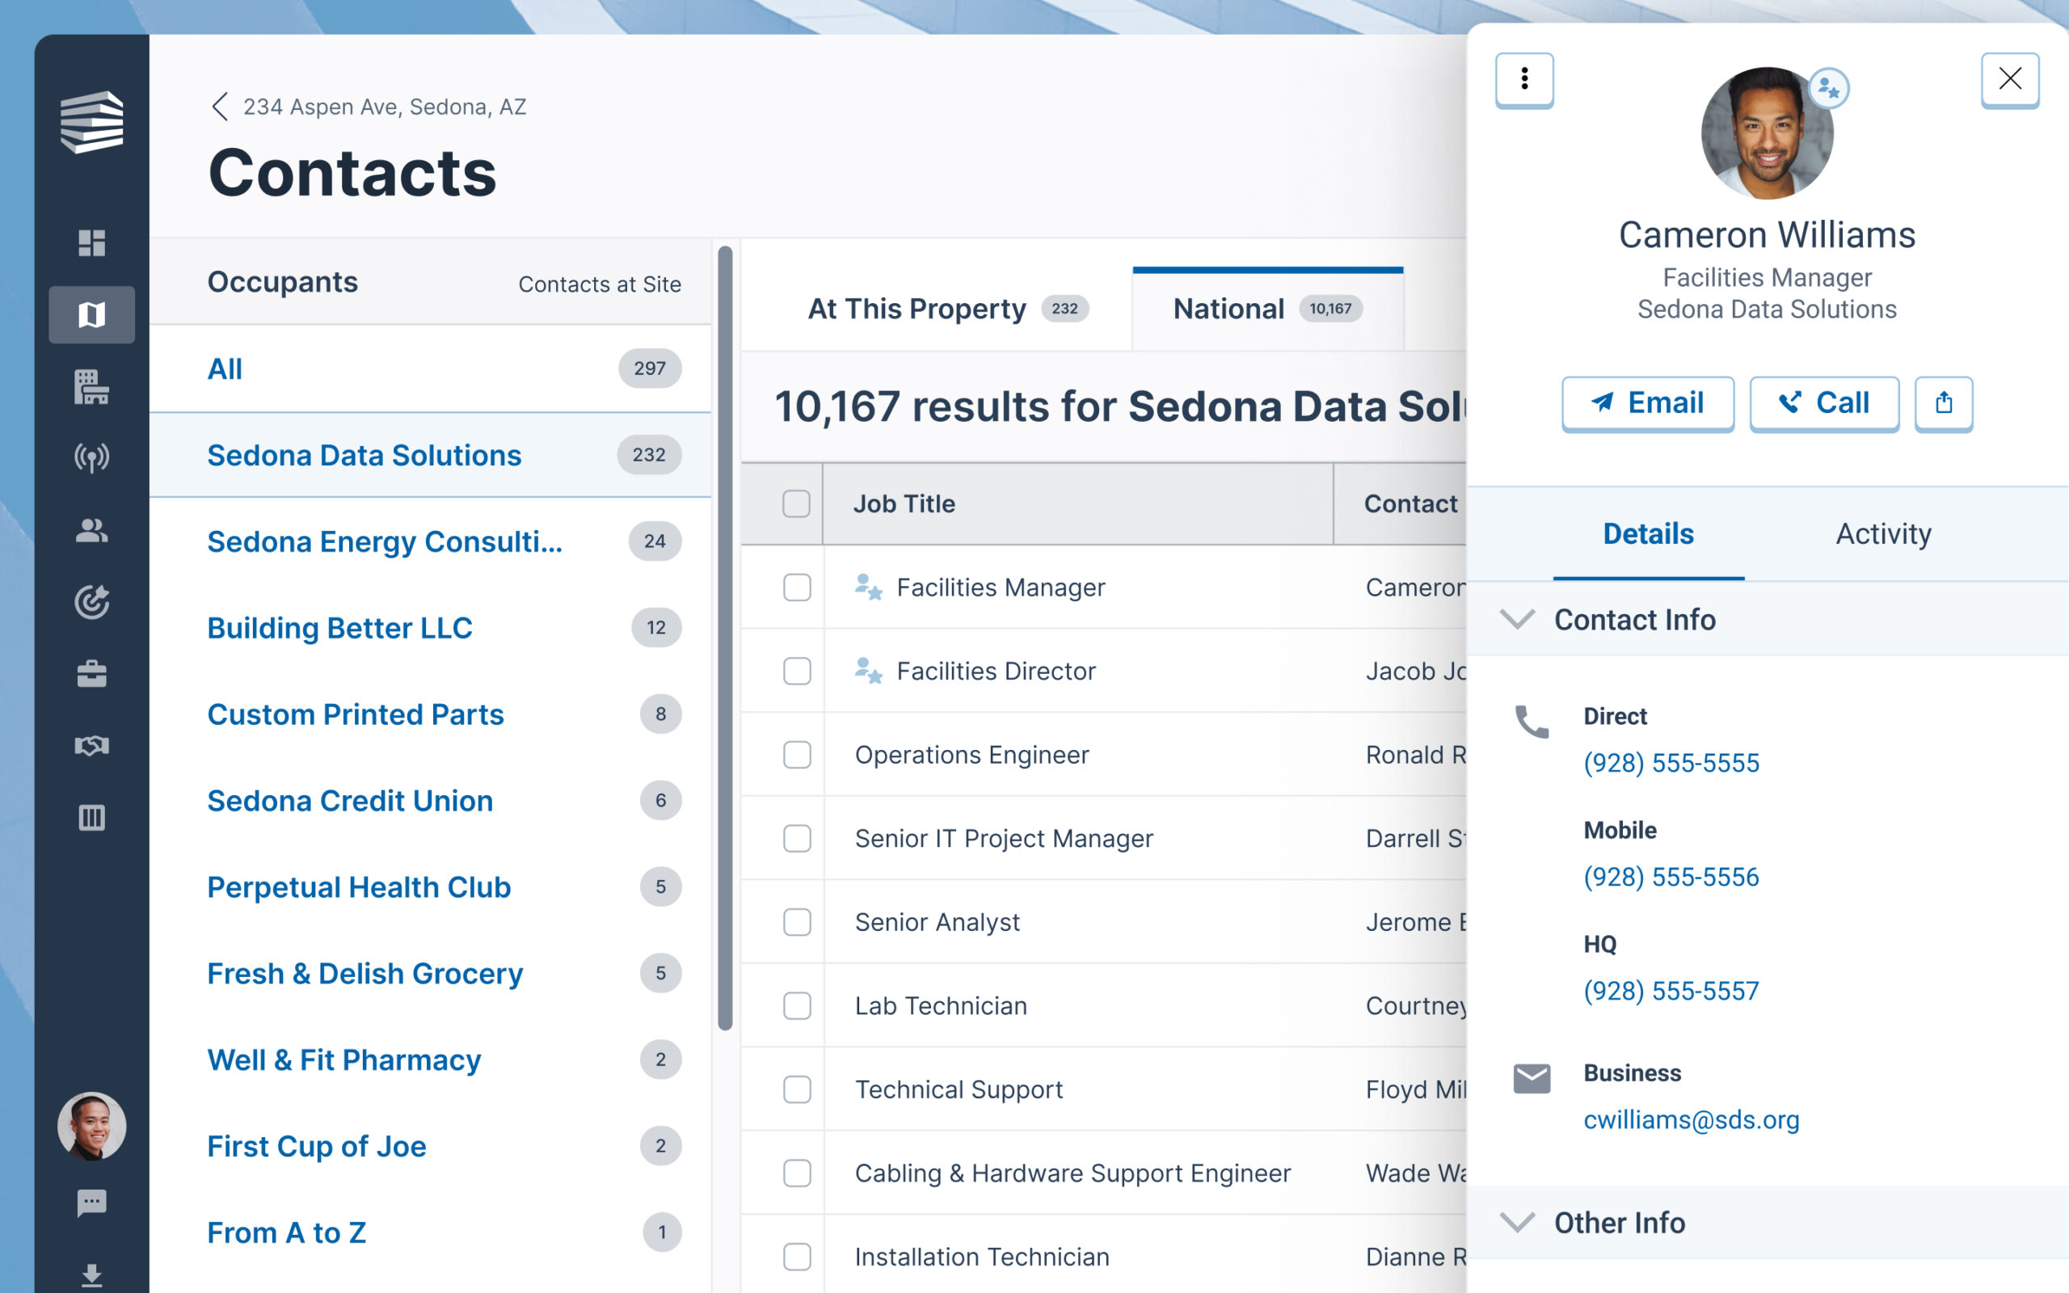This screenshot has height=1293, width=2069.
Task: Toggle the select-all checkbox in table header
Action: (x=796, y=503)
